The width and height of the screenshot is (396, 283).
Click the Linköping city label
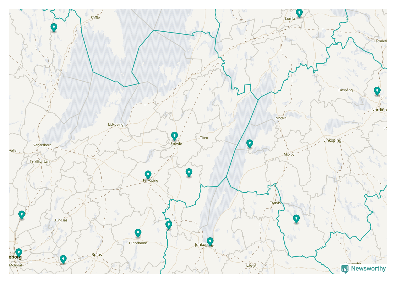[332, 140]
